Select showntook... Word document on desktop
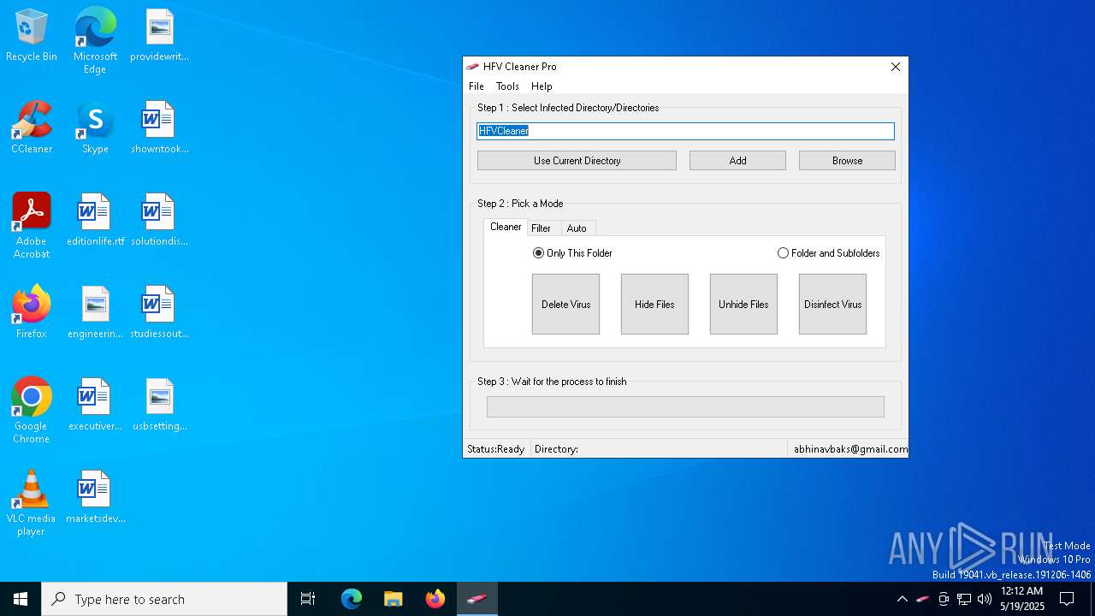 coord(159,127)
